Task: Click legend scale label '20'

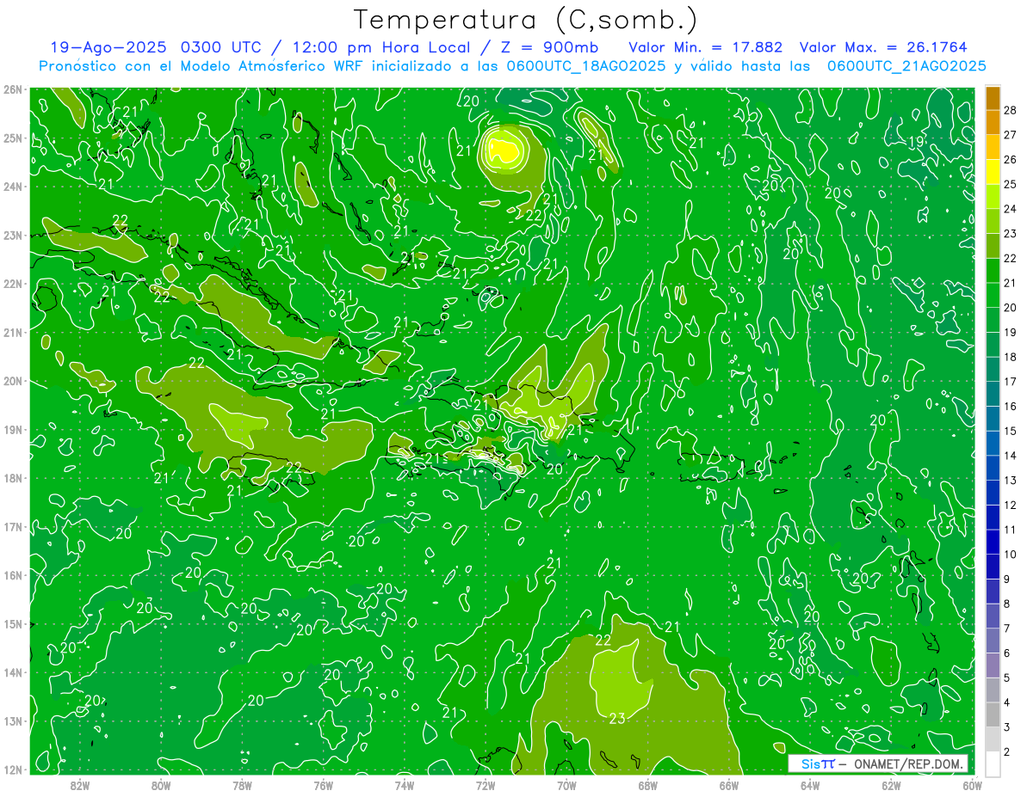Action: click(x=1010, y=308)
